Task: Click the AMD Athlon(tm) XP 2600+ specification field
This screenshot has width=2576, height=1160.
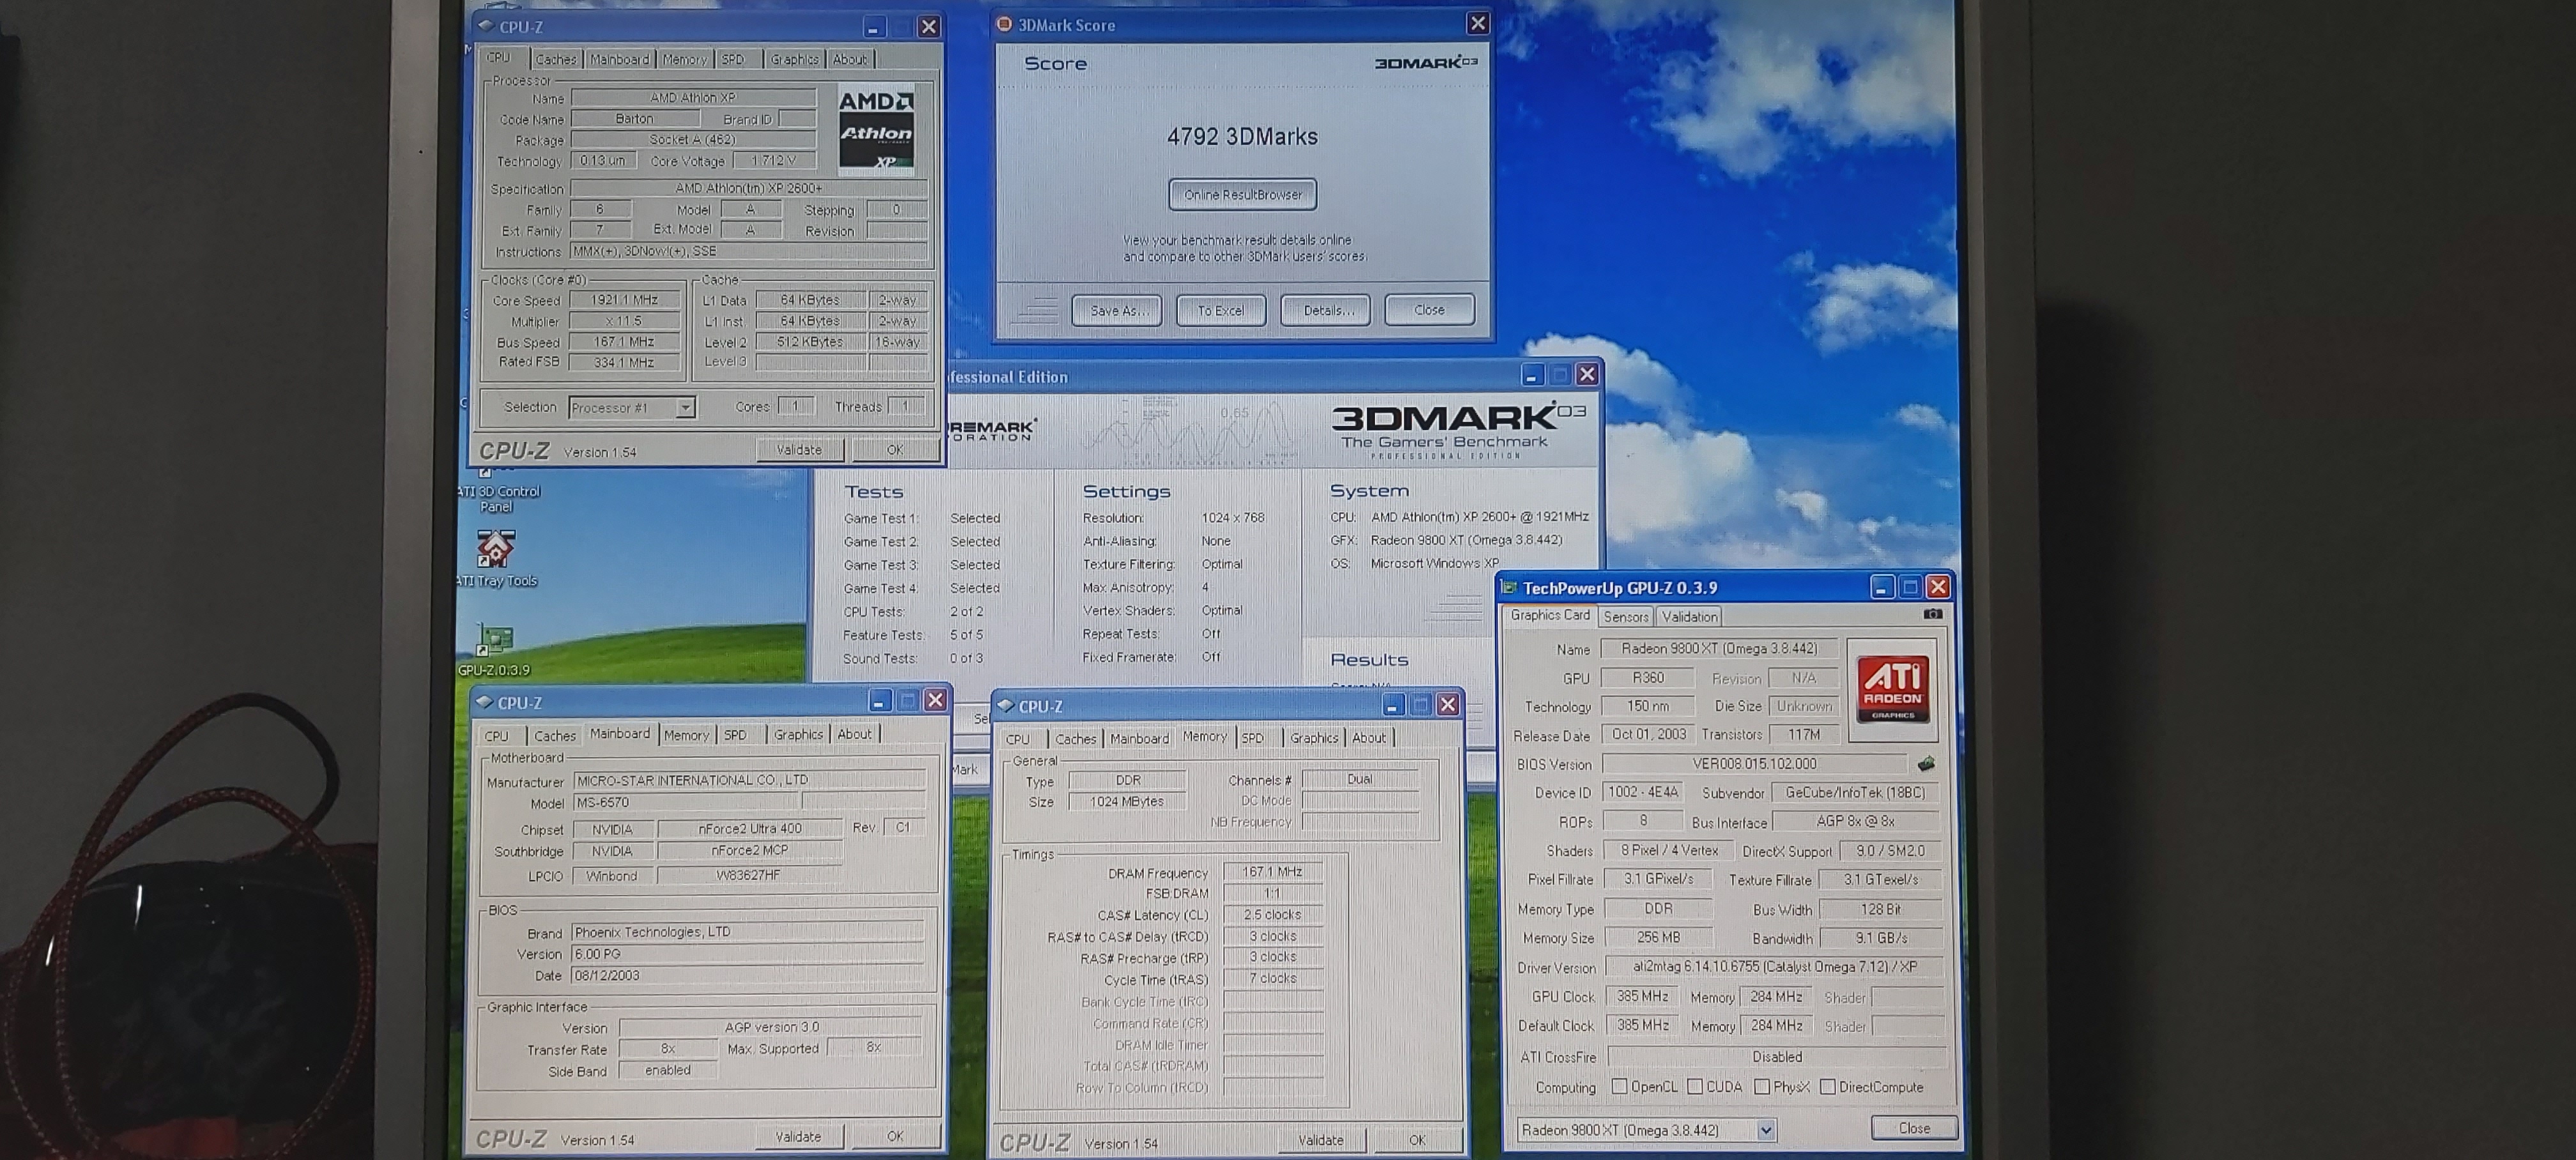Action: 748,188
